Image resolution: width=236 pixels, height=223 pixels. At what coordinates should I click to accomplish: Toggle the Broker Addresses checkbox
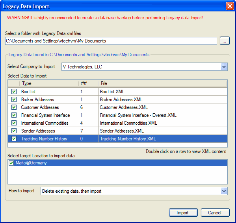(x=14, y=100)
